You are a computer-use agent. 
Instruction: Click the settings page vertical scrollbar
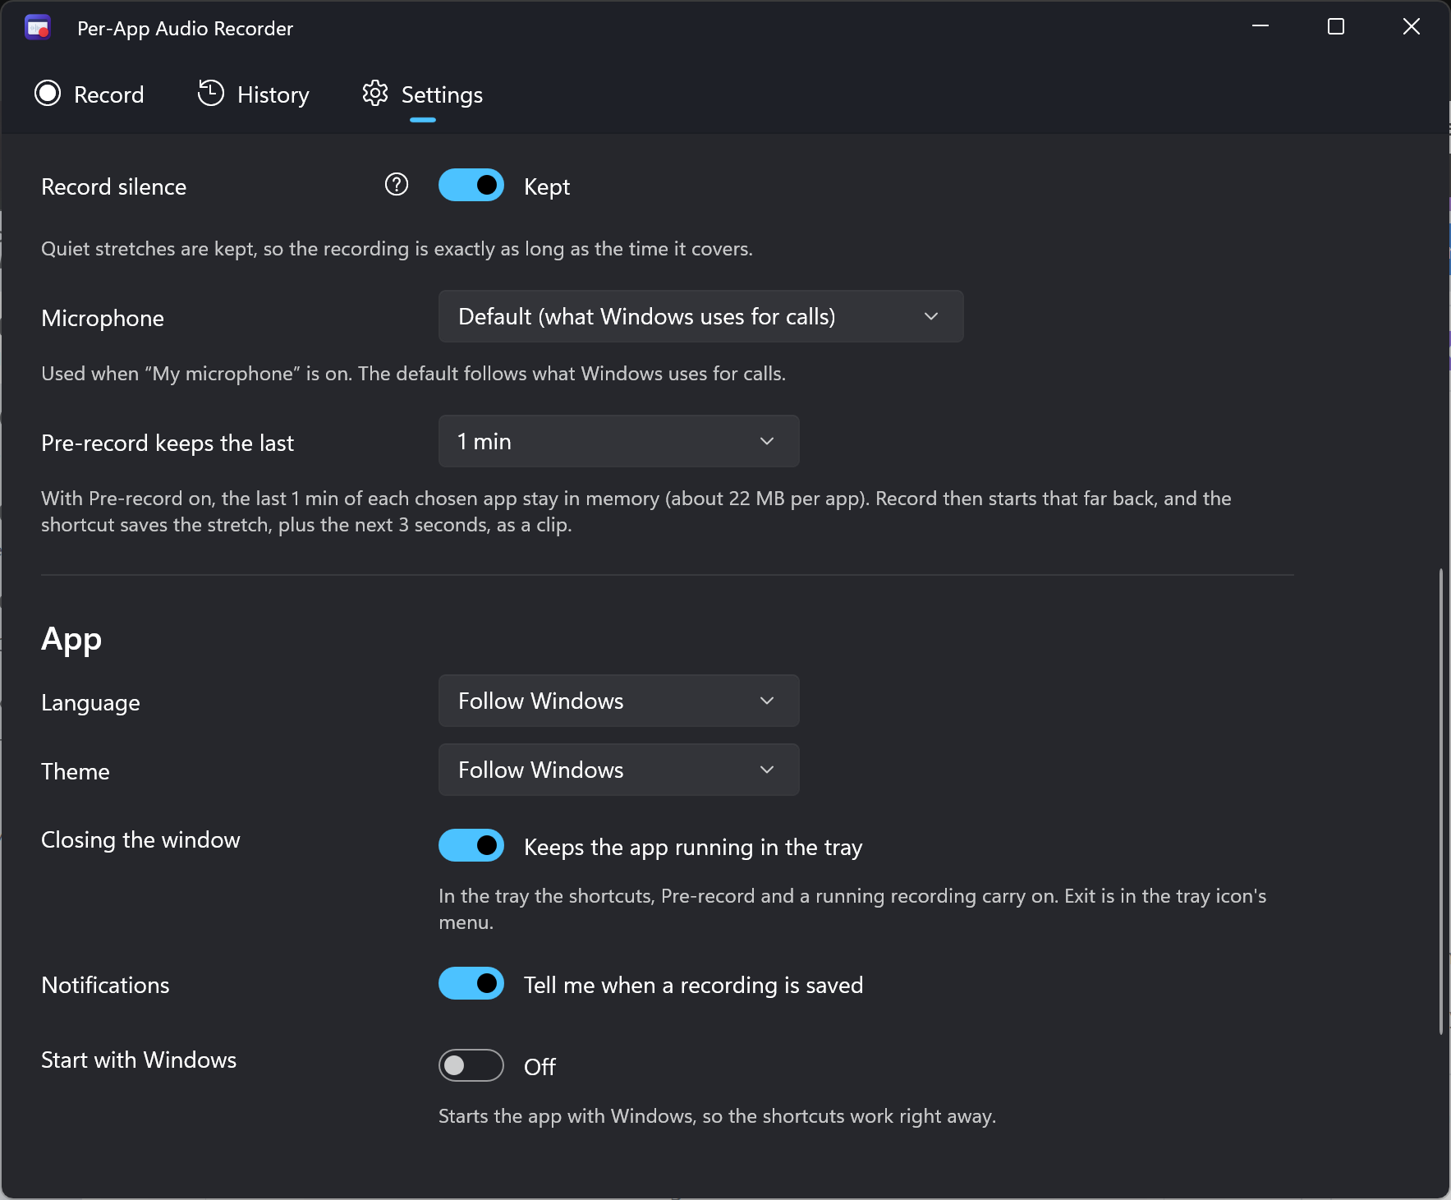[x=1440, y=801]
